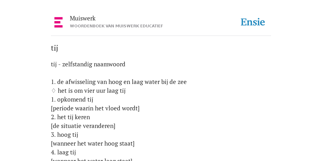This screenshot has width=322, height=161.
Task: Click the definition about hoog en laag water
Action: point(119,82)
